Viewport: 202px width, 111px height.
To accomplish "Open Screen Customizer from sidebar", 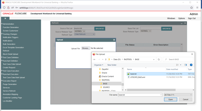I will 10,31.
